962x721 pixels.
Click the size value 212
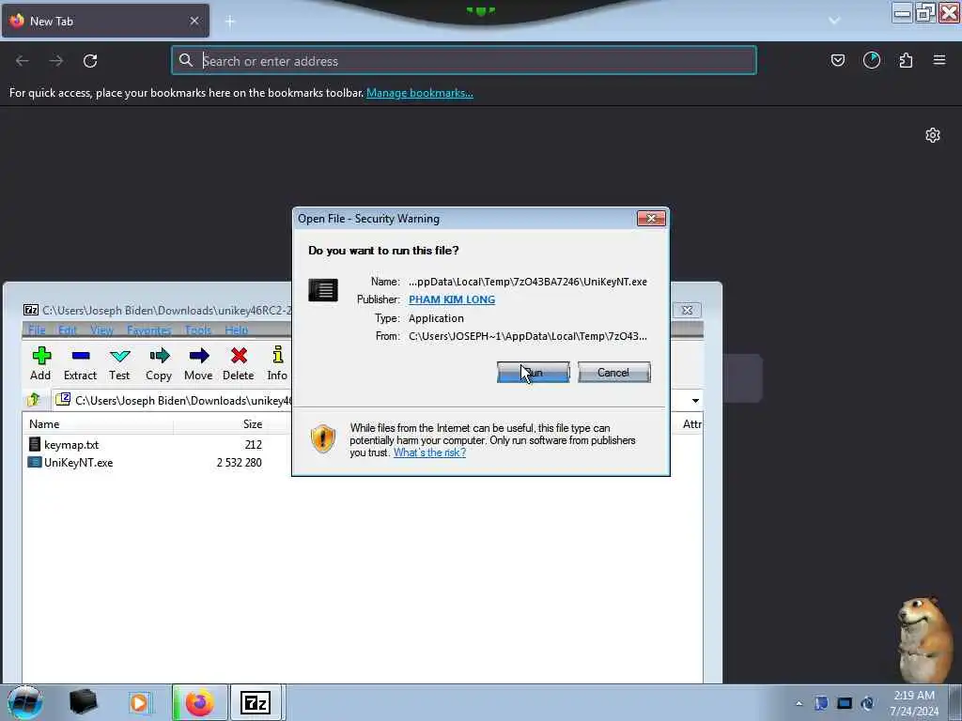tap(254, 444)
